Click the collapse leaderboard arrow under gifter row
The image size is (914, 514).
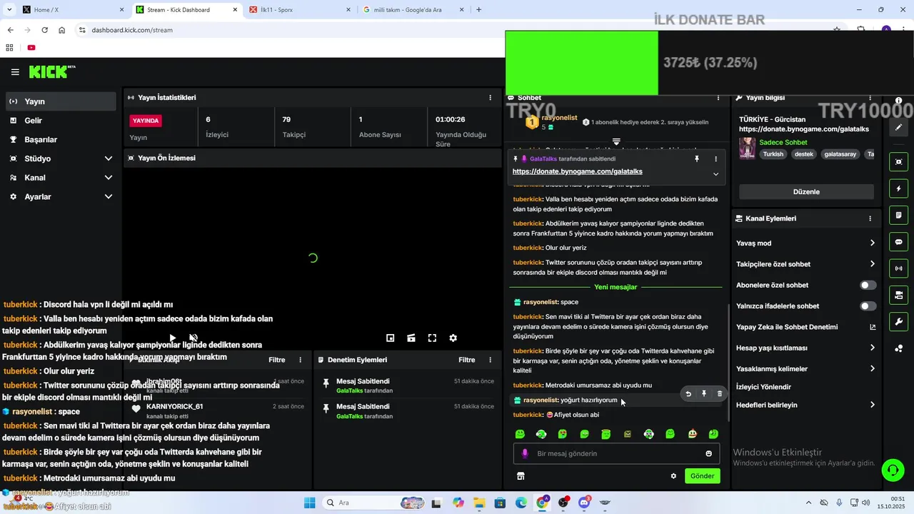(x=616, y=141)
